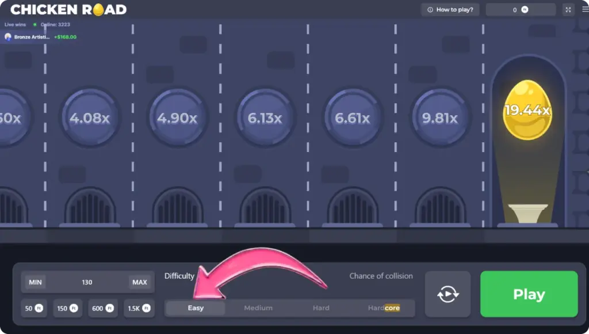Image resolution: width=589 pixels, height=334 pixels.
Task: Toggle fullscreen mode icon
Action: [568, 10]
